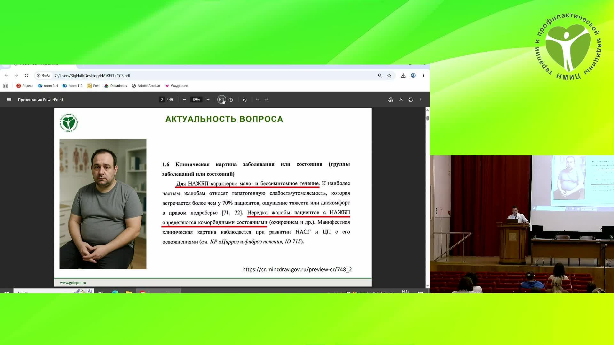
Task: Open the room 3-4 bookmark
Action: tap(48, 86)
